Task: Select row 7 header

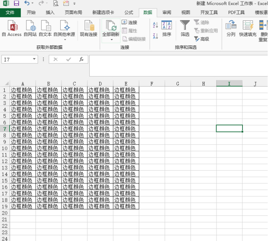Action: pyautogui.click(x=5, y=129)
